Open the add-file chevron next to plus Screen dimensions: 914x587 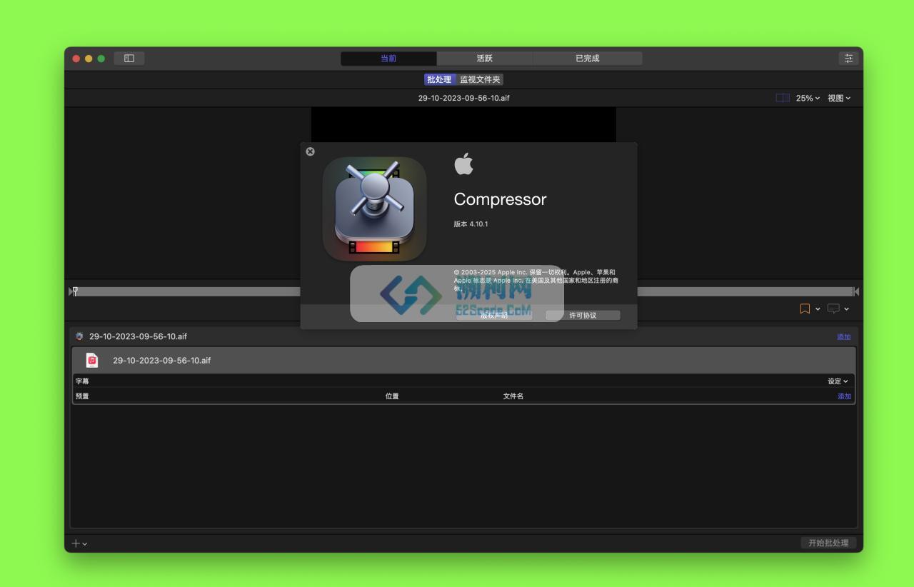point(85,544)
